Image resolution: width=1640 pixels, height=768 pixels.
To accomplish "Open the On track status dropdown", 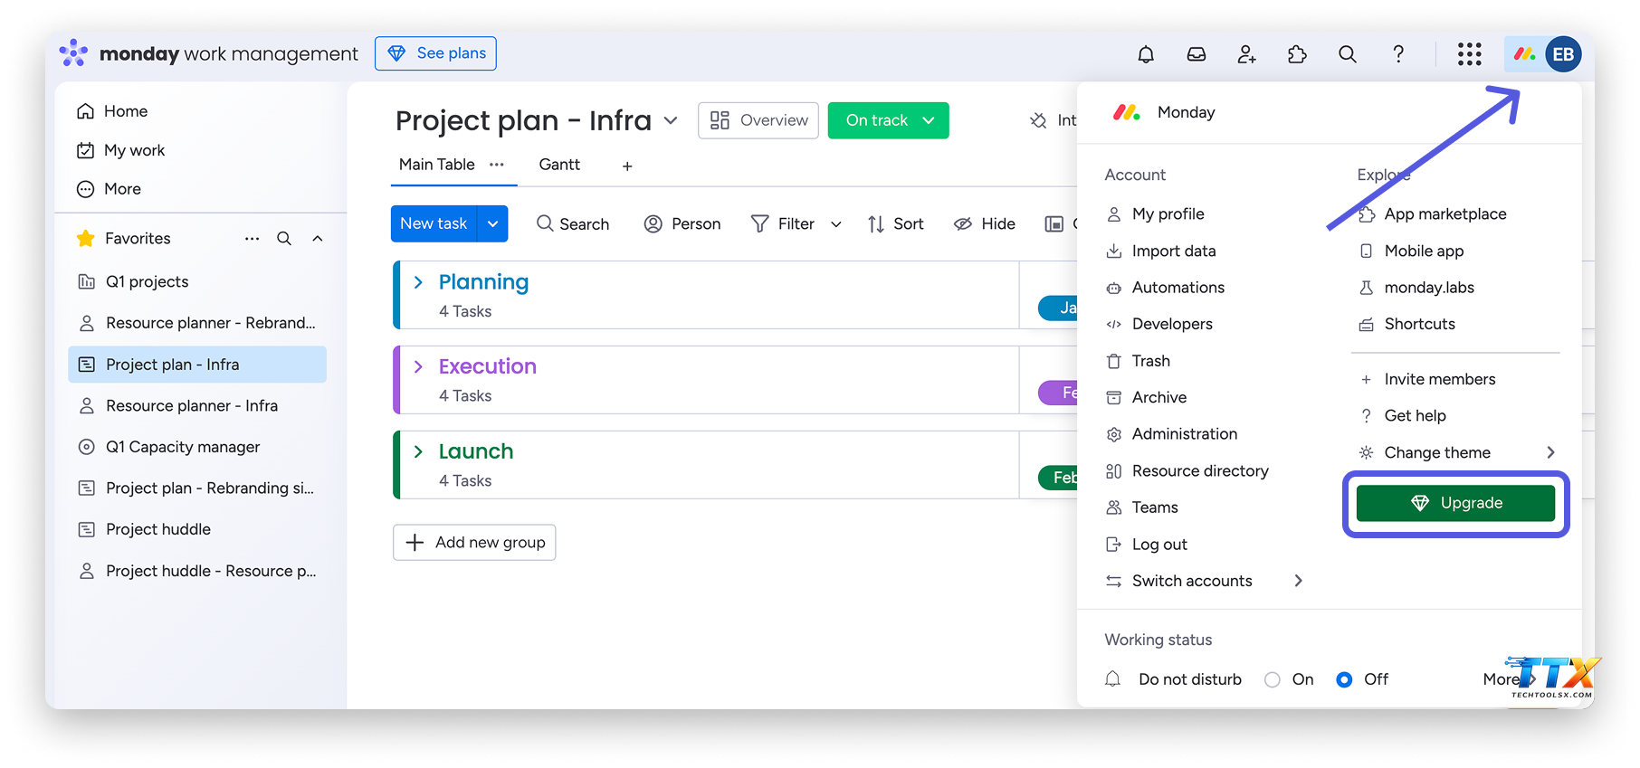I will coord(929,120).
